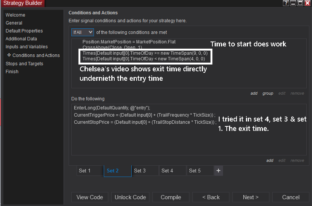Group conditions using the group link
This screenshot has height=206, width=312.
pos(268,93)
